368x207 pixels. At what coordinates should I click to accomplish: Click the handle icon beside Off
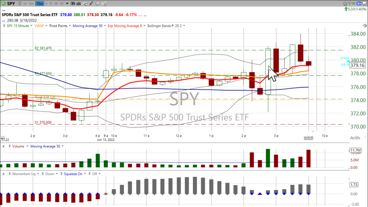89,174
